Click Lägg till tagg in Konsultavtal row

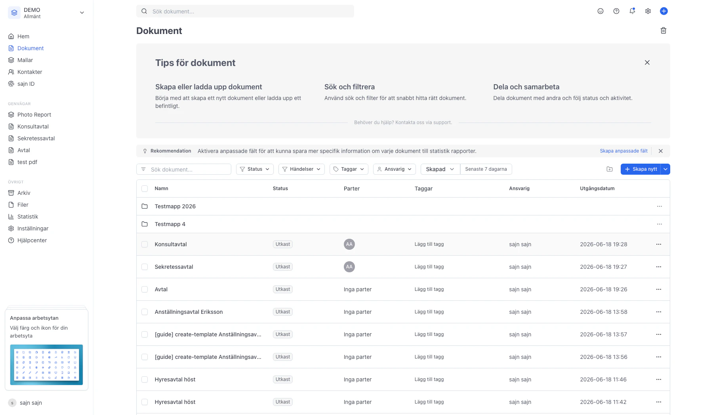429,244
